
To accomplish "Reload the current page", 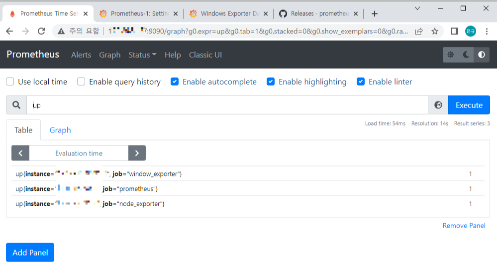I will tap(41, 31).
